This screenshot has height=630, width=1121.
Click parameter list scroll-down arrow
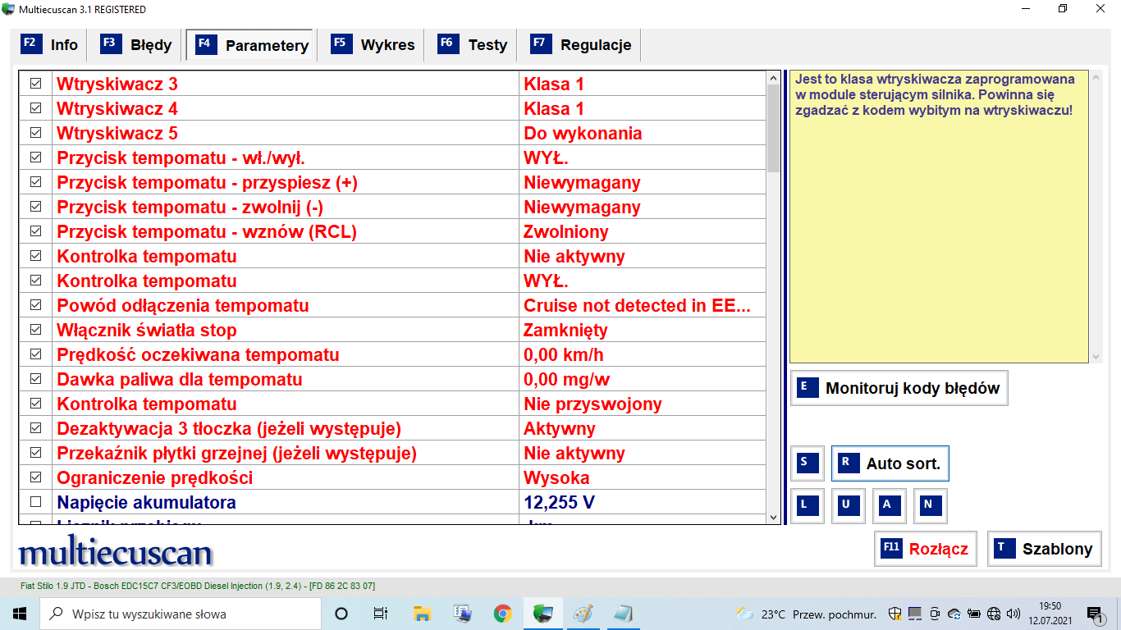click(773, 518)
